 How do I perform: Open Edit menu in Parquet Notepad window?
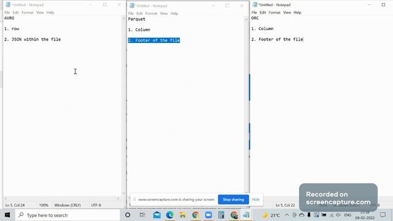[x=139, y=14]
